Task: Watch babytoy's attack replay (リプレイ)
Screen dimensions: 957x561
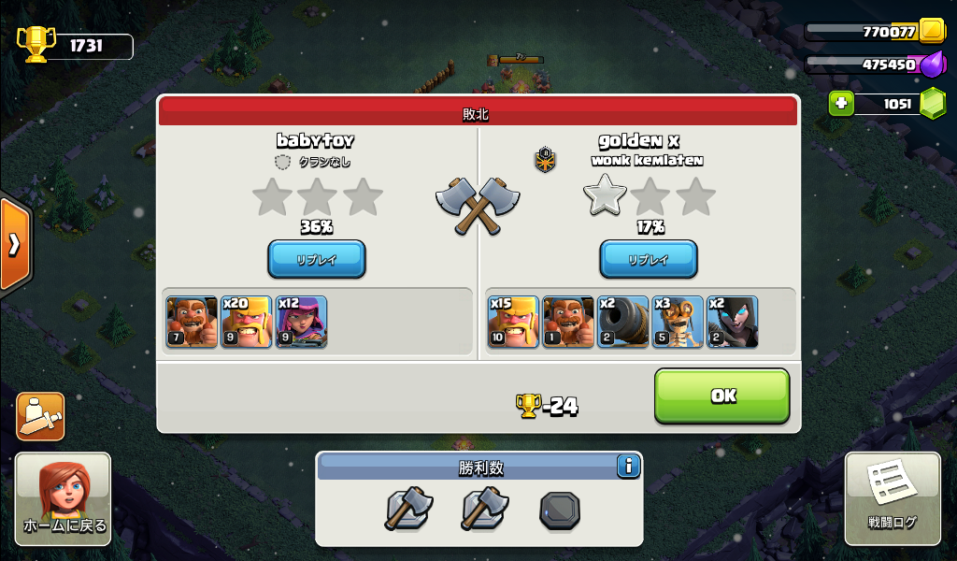Action: pyautogui.click(x=317, y=259)
